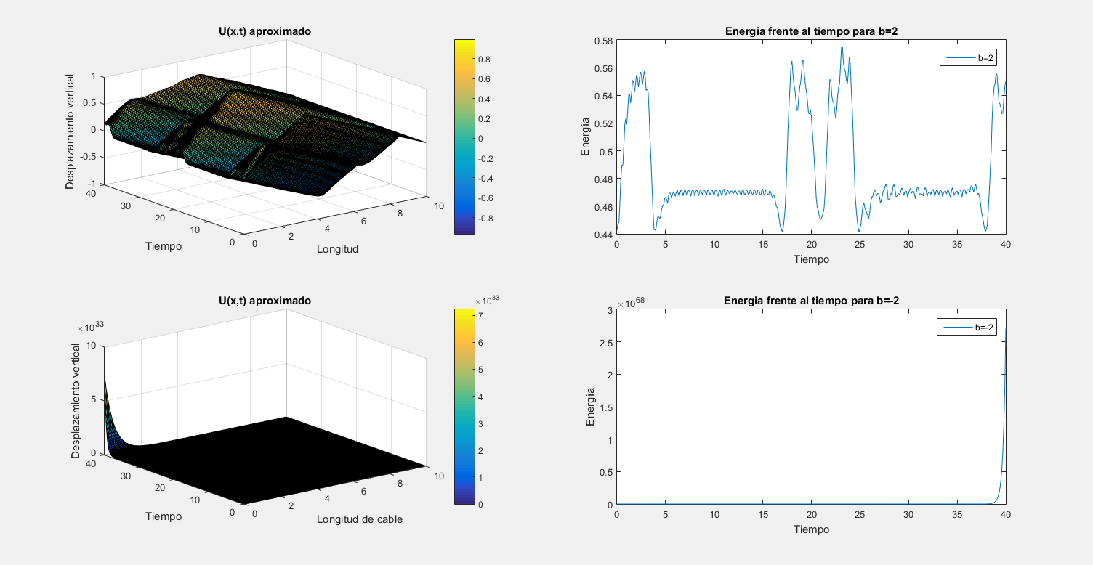Click the b=-2 legend box
Image resolution: width=1093 pixels, height=565 pixels.
(966, 328)
